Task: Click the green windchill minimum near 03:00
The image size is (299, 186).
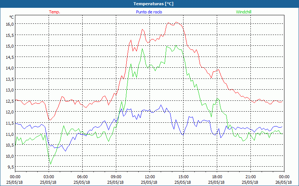Action: tap(50, 164)
